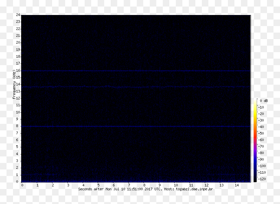The image size is (280, 204).
Task: Click the horizontal signal line at 16 kHz
Action: [x=136, y=71]
